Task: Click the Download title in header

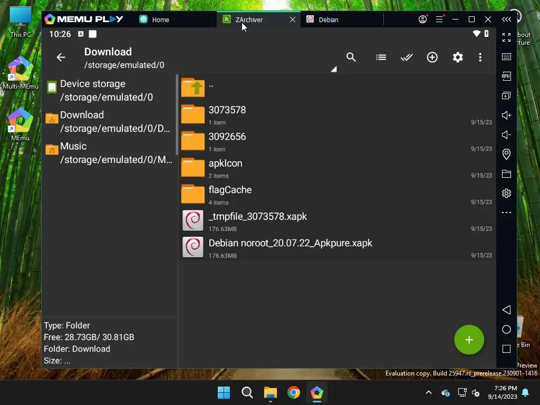Action: click(108, 52)
